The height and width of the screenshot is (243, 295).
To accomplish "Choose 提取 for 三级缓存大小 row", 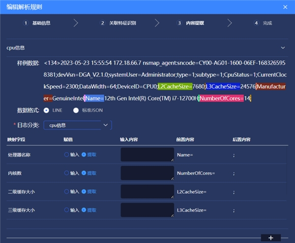I will pos(84,210).
